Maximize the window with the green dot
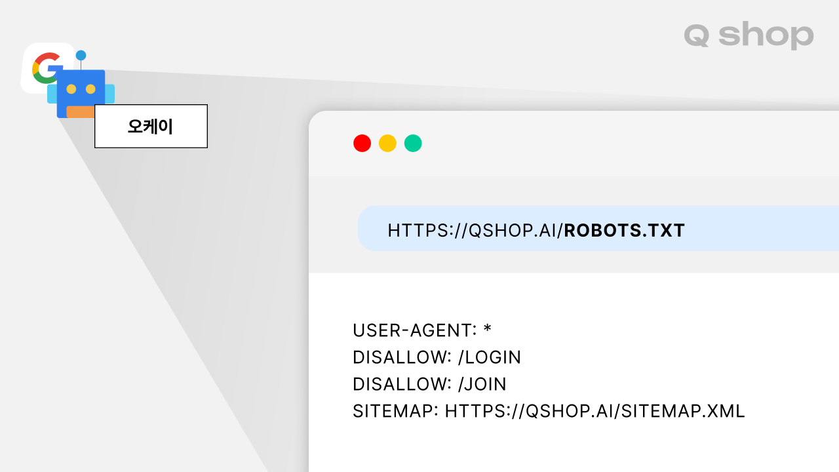 (413, 143)
